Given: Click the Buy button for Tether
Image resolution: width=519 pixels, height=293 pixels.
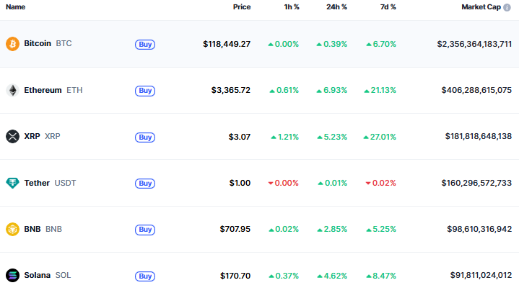Looking at the screenshot, I should [x=145, y=183].
